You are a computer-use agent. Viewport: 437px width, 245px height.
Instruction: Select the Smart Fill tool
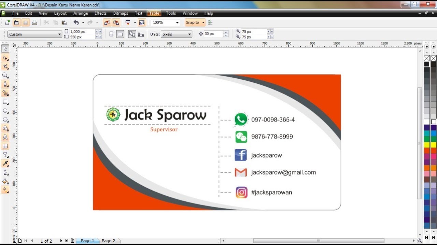coord(5,93)
